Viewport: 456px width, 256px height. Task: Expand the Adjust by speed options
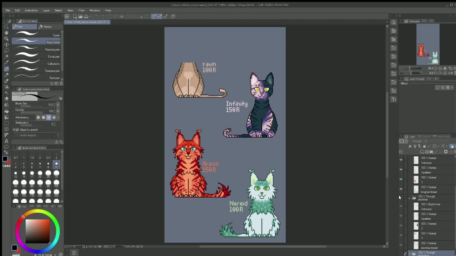pyautogui.click(x=14, y=130)
